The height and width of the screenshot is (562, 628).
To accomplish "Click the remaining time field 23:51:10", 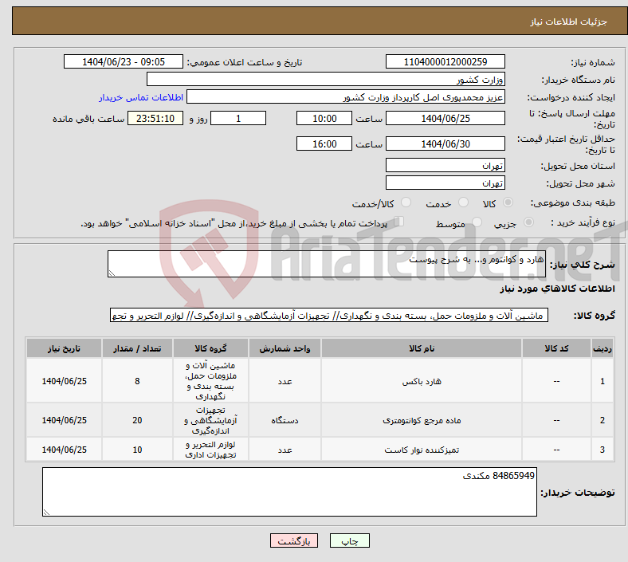I will pyautogui.click(x=155, y=119).
